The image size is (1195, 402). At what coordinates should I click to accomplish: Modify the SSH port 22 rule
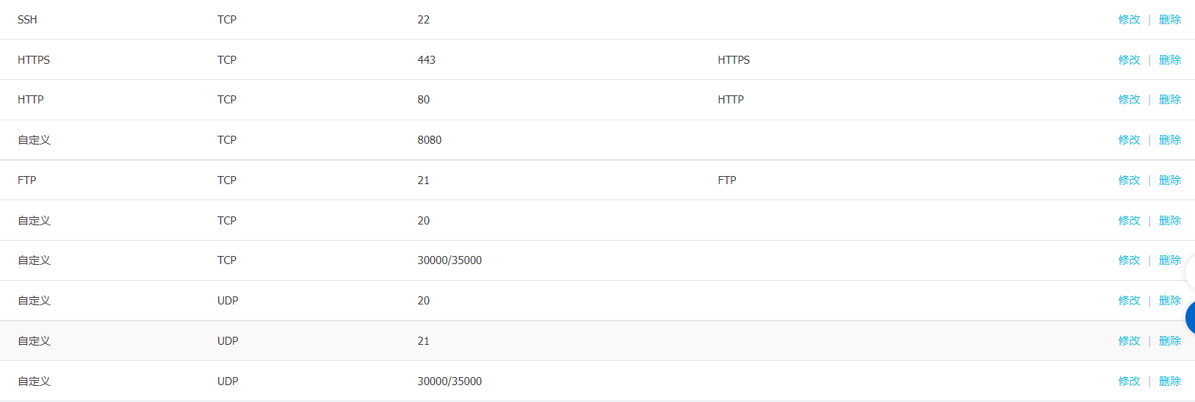coord(1129,20)
